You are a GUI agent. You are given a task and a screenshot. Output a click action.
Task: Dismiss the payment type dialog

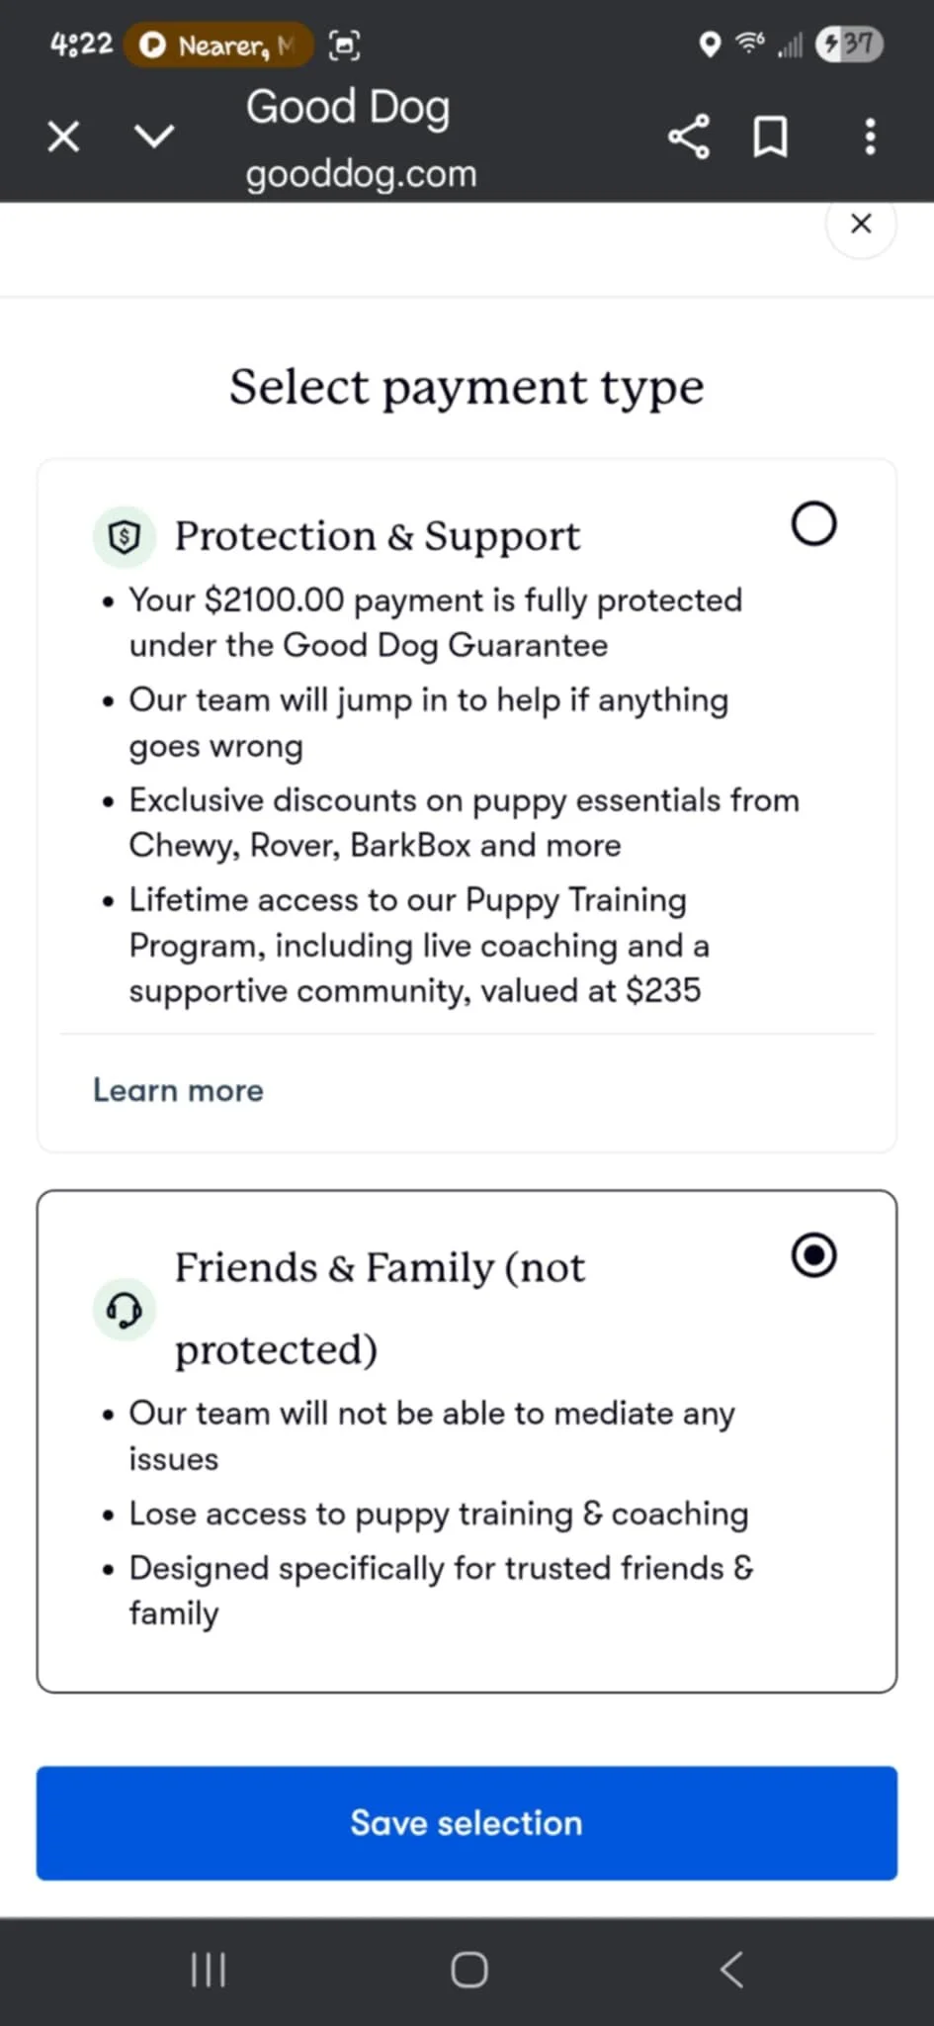tap(861, 225)
